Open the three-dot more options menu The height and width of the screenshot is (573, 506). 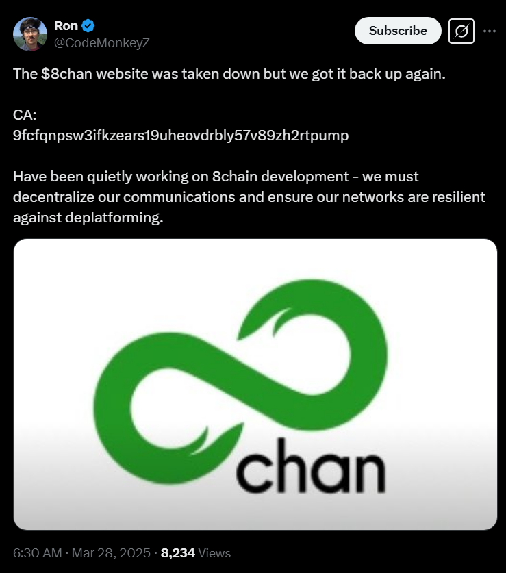click(x=489, y=31)
